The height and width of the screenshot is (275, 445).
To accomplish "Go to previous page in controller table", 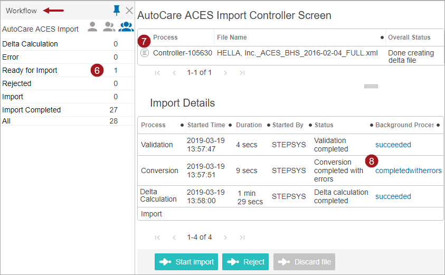I will click(x=174, y=73).
